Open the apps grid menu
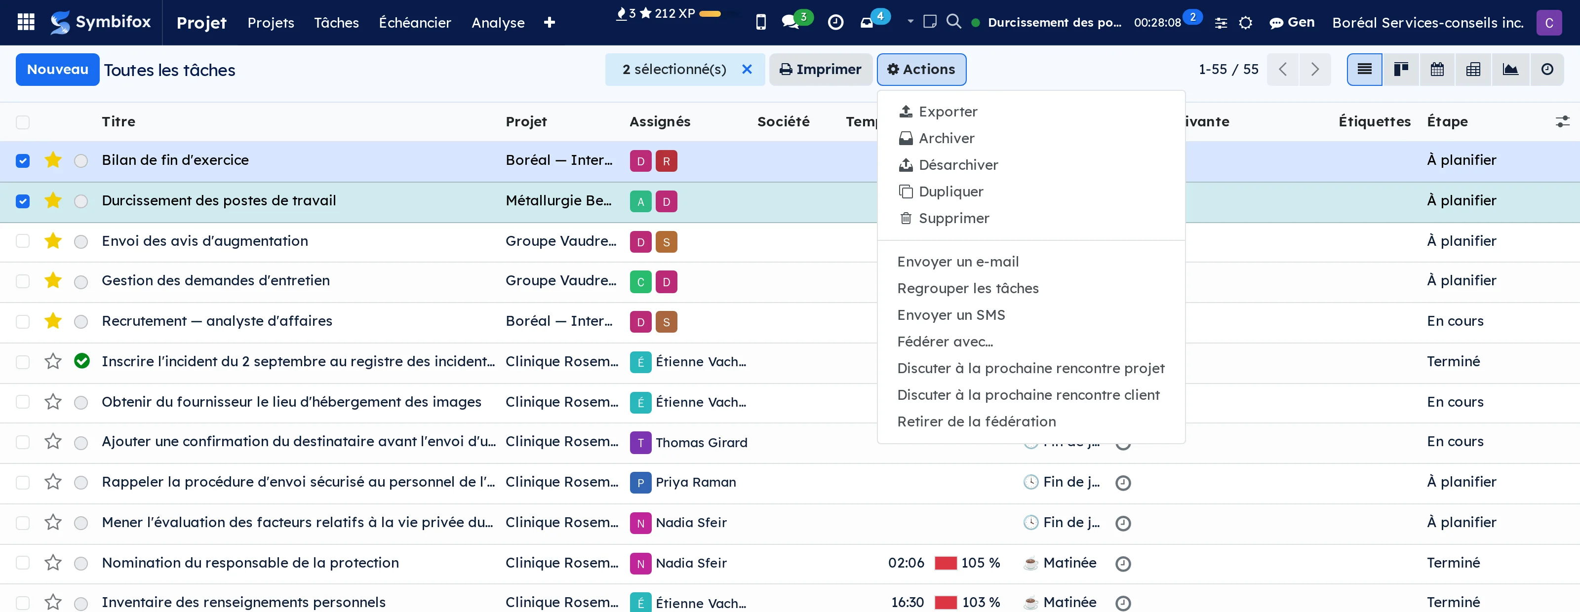This screenshot has height=612, width=1580. click(26, 22)
